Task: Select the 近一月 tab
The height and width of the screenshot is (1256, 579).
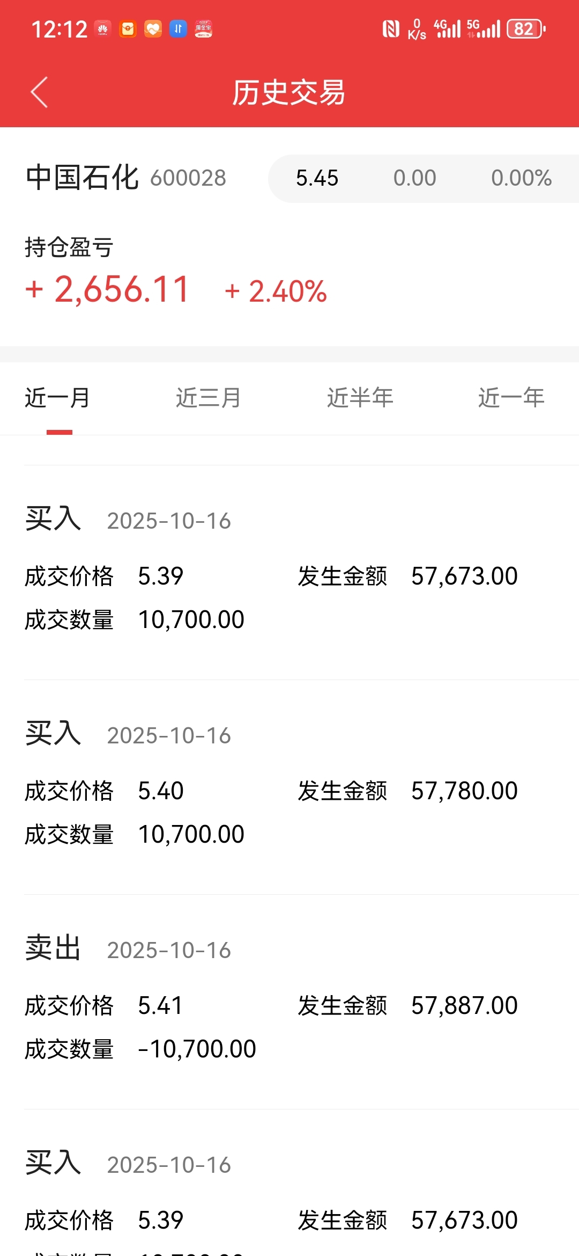Action: coord(58,398)
